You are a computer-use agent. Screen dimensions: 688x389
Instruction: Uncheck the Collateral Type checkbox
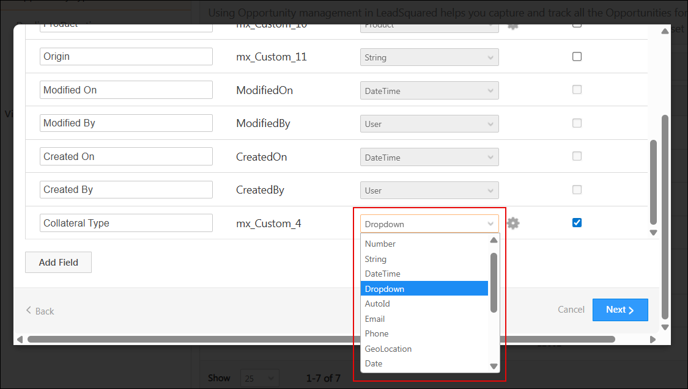click(x=577, y=223)
